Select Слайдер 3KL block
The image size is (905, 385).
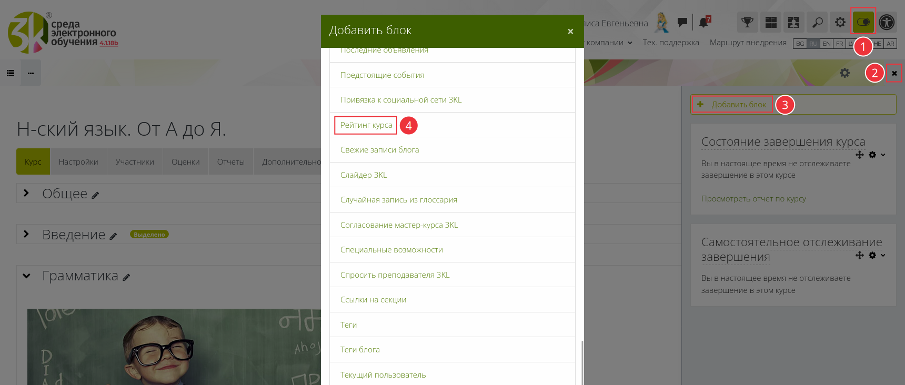click(453, 175)
